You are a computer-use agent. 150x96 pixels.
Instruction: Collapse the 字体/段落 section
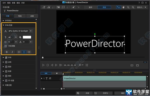[3, 25]
